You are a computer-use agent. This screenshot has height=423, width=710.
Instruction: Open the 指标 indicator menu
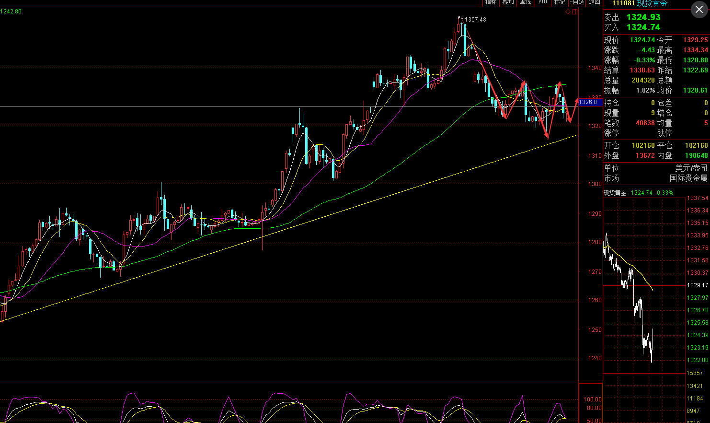(x=491, y=2)
